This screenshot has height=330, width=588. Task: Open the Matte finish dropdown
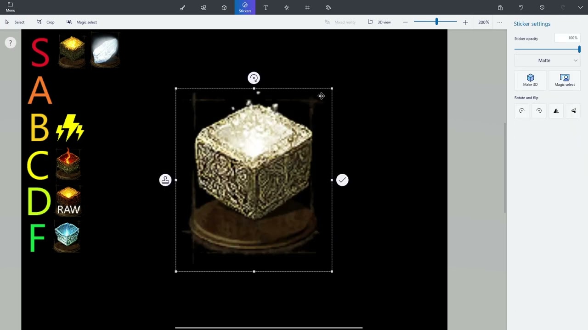547,60
